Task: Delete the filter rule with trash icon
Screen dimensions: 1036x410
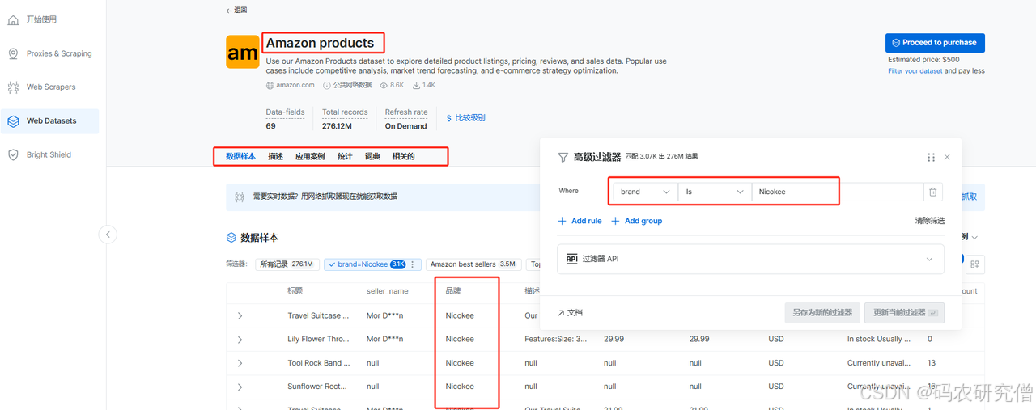Action: coord(933,192)
